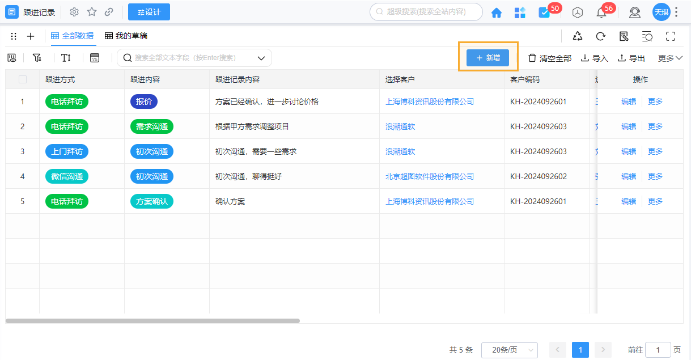Image resolution: width=691 pixels, height=360 pixels.
Task: Adjust row height with the text size icon
Action: (66, 57)
